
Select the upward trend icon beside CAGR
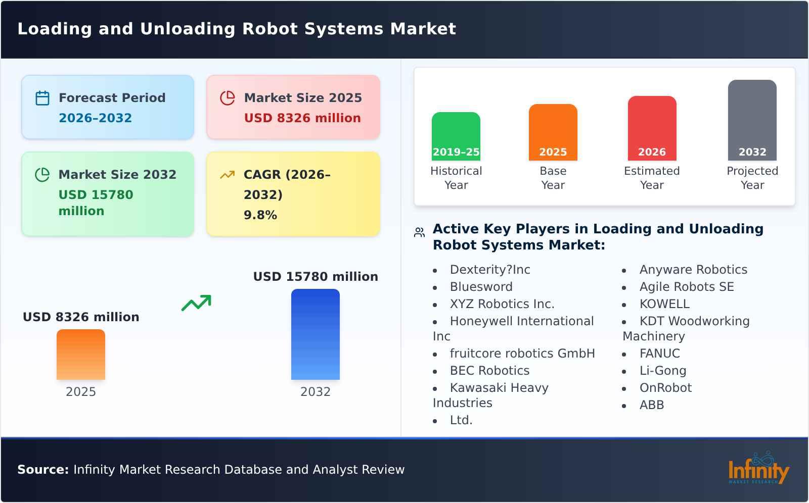(x=228, y=174)
